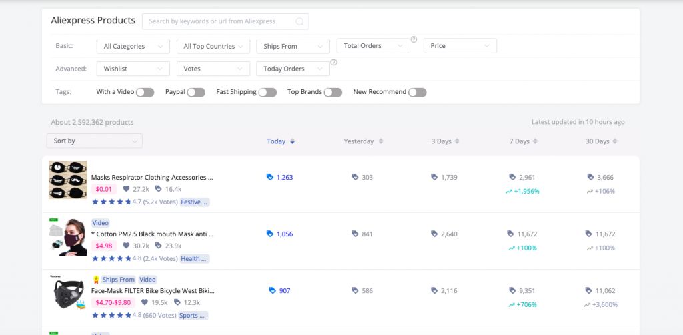Click tag icon next to 12.3k
Screen dimensions: 683x335
177,302
